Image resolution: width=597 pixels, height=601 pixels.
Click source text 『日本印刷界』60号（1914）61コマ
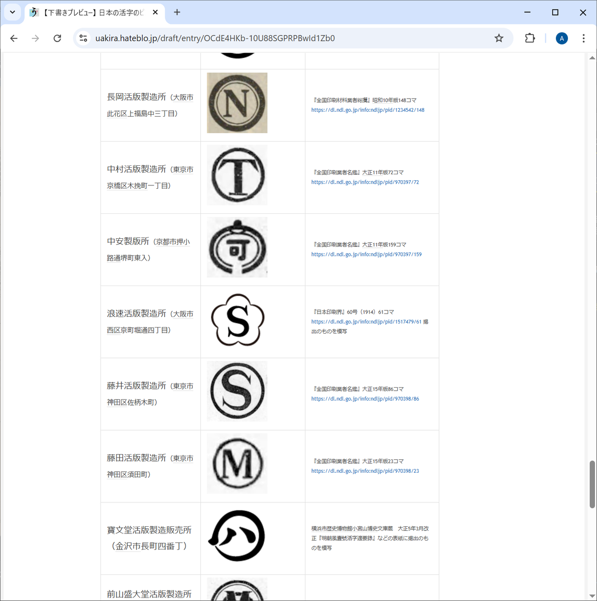pos(353,312)
